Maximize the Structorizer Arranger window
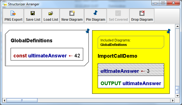The image size is (182, 105). click(163, 3)
